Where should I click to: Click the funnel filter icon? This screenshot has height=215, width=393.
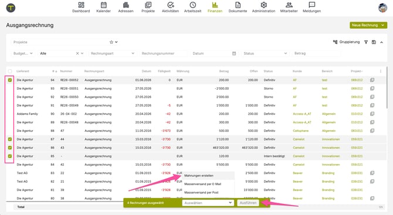click(366, 42)
